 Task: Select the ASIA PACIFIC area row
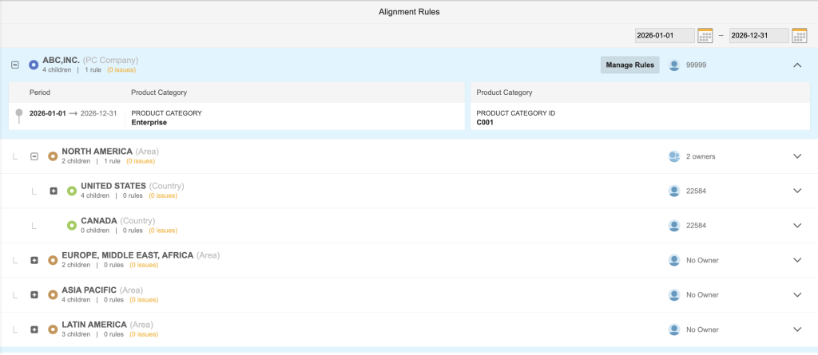pos(89,290)
